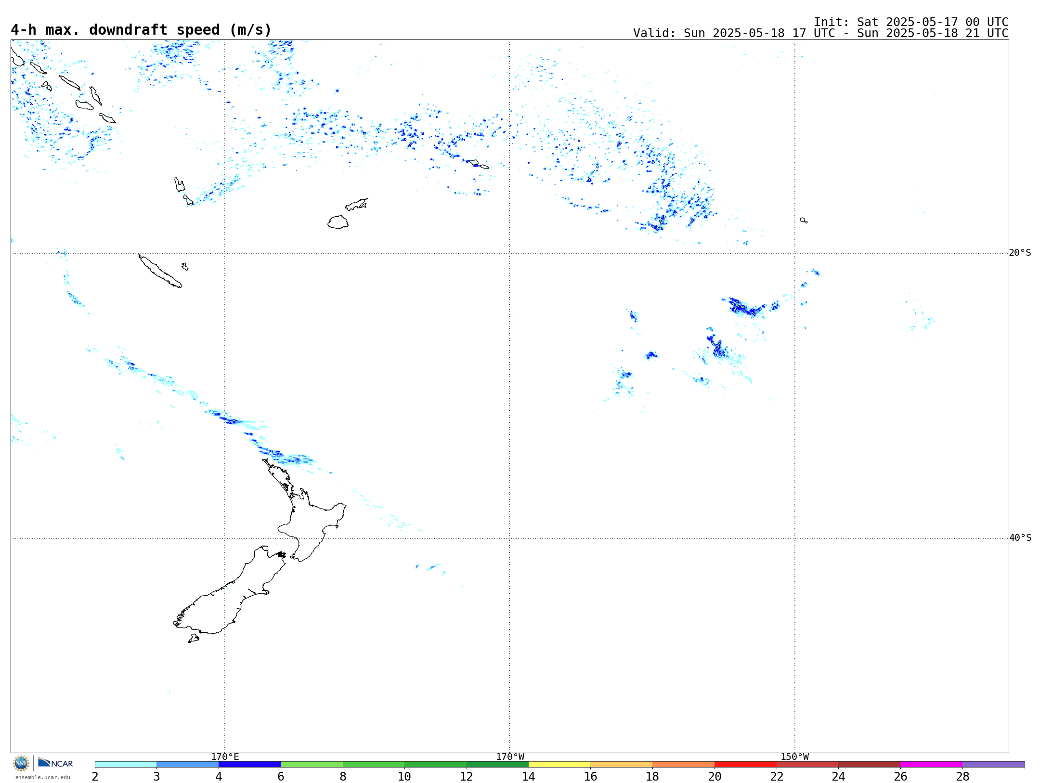Click the dark red 24-26 color swatch

click(x=870, y=765)
